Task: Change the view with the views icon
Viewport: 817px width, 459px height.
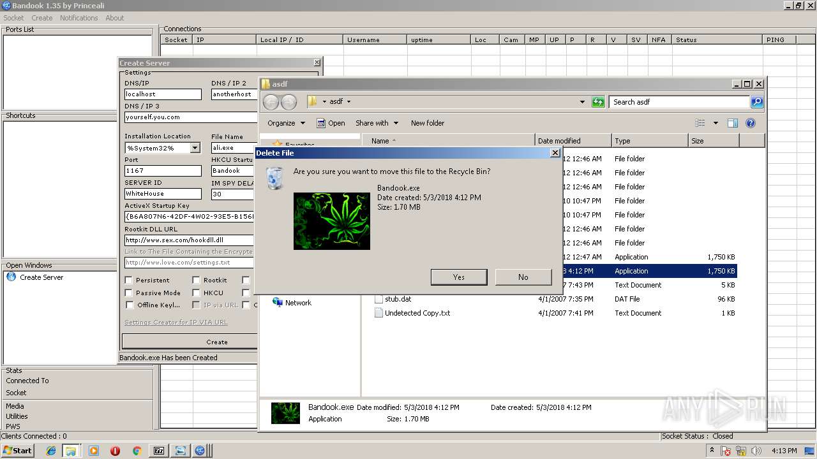Action: pyautogui.click(x=700, y=123)
